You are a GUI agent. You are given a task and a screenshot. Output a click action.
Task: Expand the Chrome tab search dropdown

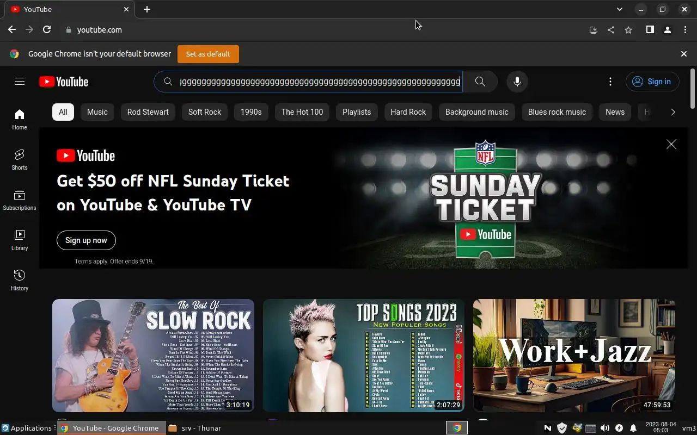[620, 9]
